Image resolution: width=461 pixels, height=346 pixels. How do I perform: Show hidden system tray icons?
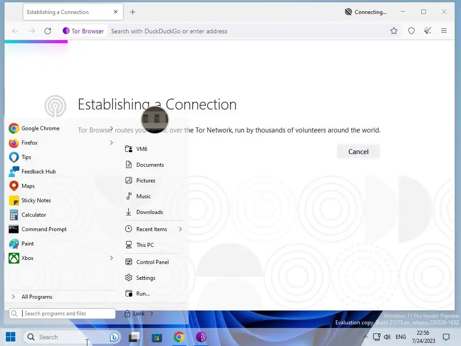(x=366, y=337)
